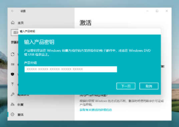This screenshot has width=179, height=127.
Task: Click the 输入产品密钥 dialog title bar
Action: click(89, 31)
